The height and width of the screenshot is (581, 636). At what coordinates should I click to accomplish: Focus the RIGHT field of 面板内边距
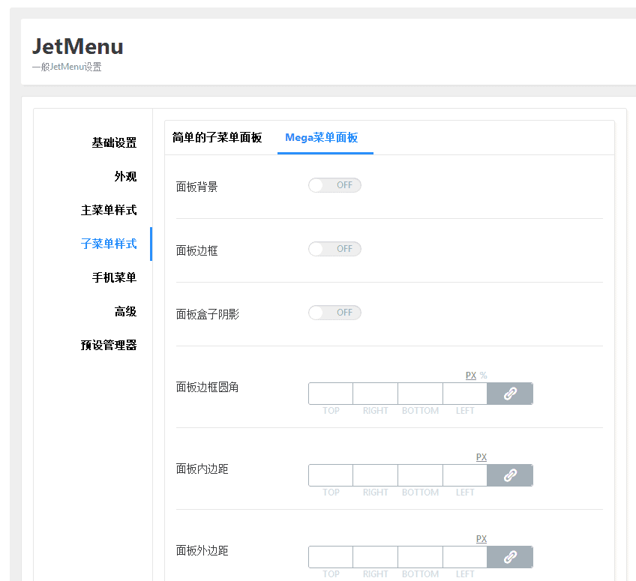[376, 475]
